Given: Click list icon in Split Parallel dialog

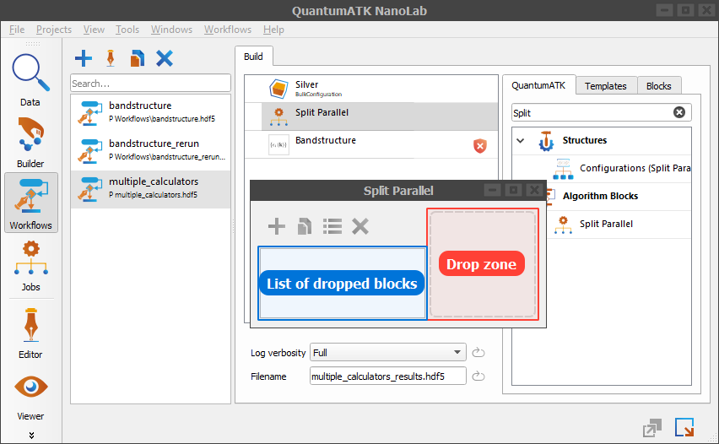Looking at the screenshot, I should pos(332,226).
